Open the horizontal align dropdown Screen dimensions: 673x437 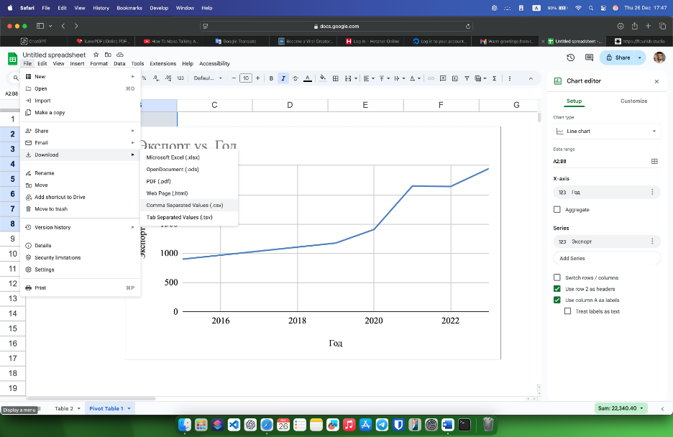coord(369,78)
